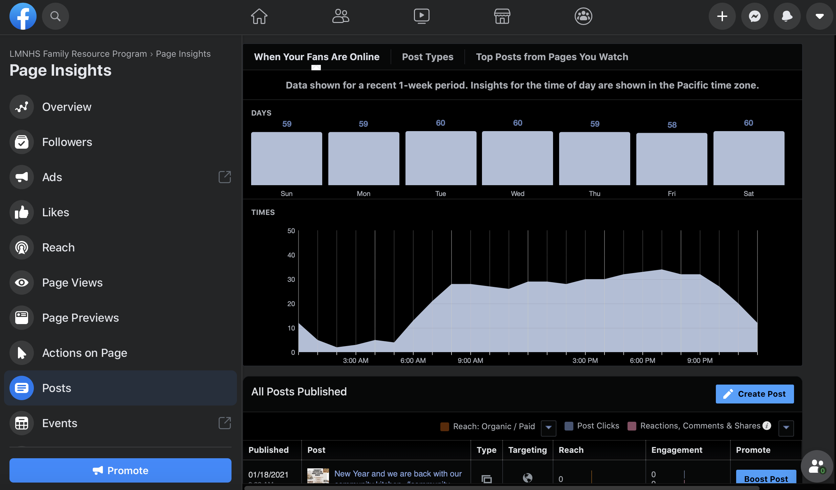The width and height of the screenshot is (836, 490).
Task: Open the Friends icon in top bar
Action: tap(340, 16)
